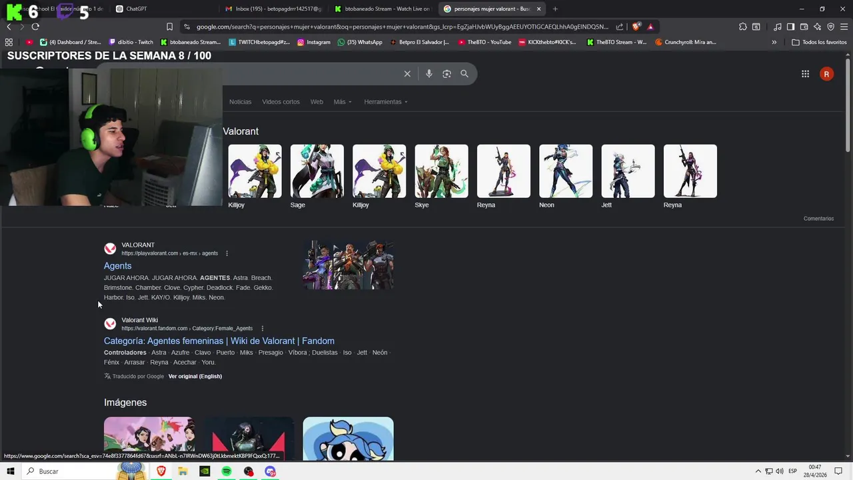Open Spotify from the taskbar
Image resolution: width=853 pixels, height=480 pixels.
point(227,471)
